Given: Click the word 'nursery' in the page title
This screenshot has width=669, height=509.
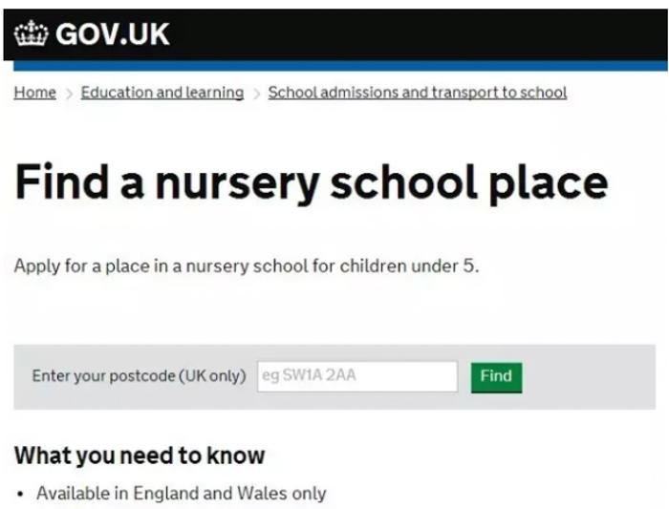Looking at the screenshot, I should pyautogui.click(x=237, y=183).
